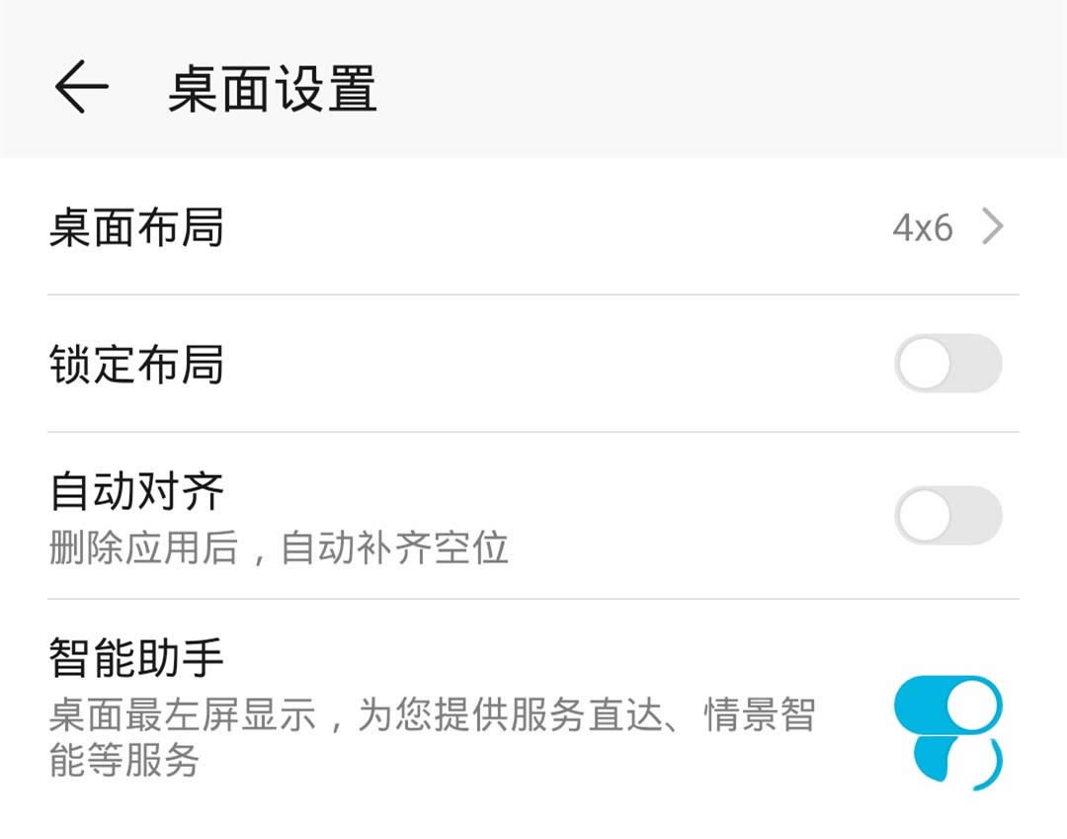Tap the 桌面最左屏显示 description line

(432, 715)
